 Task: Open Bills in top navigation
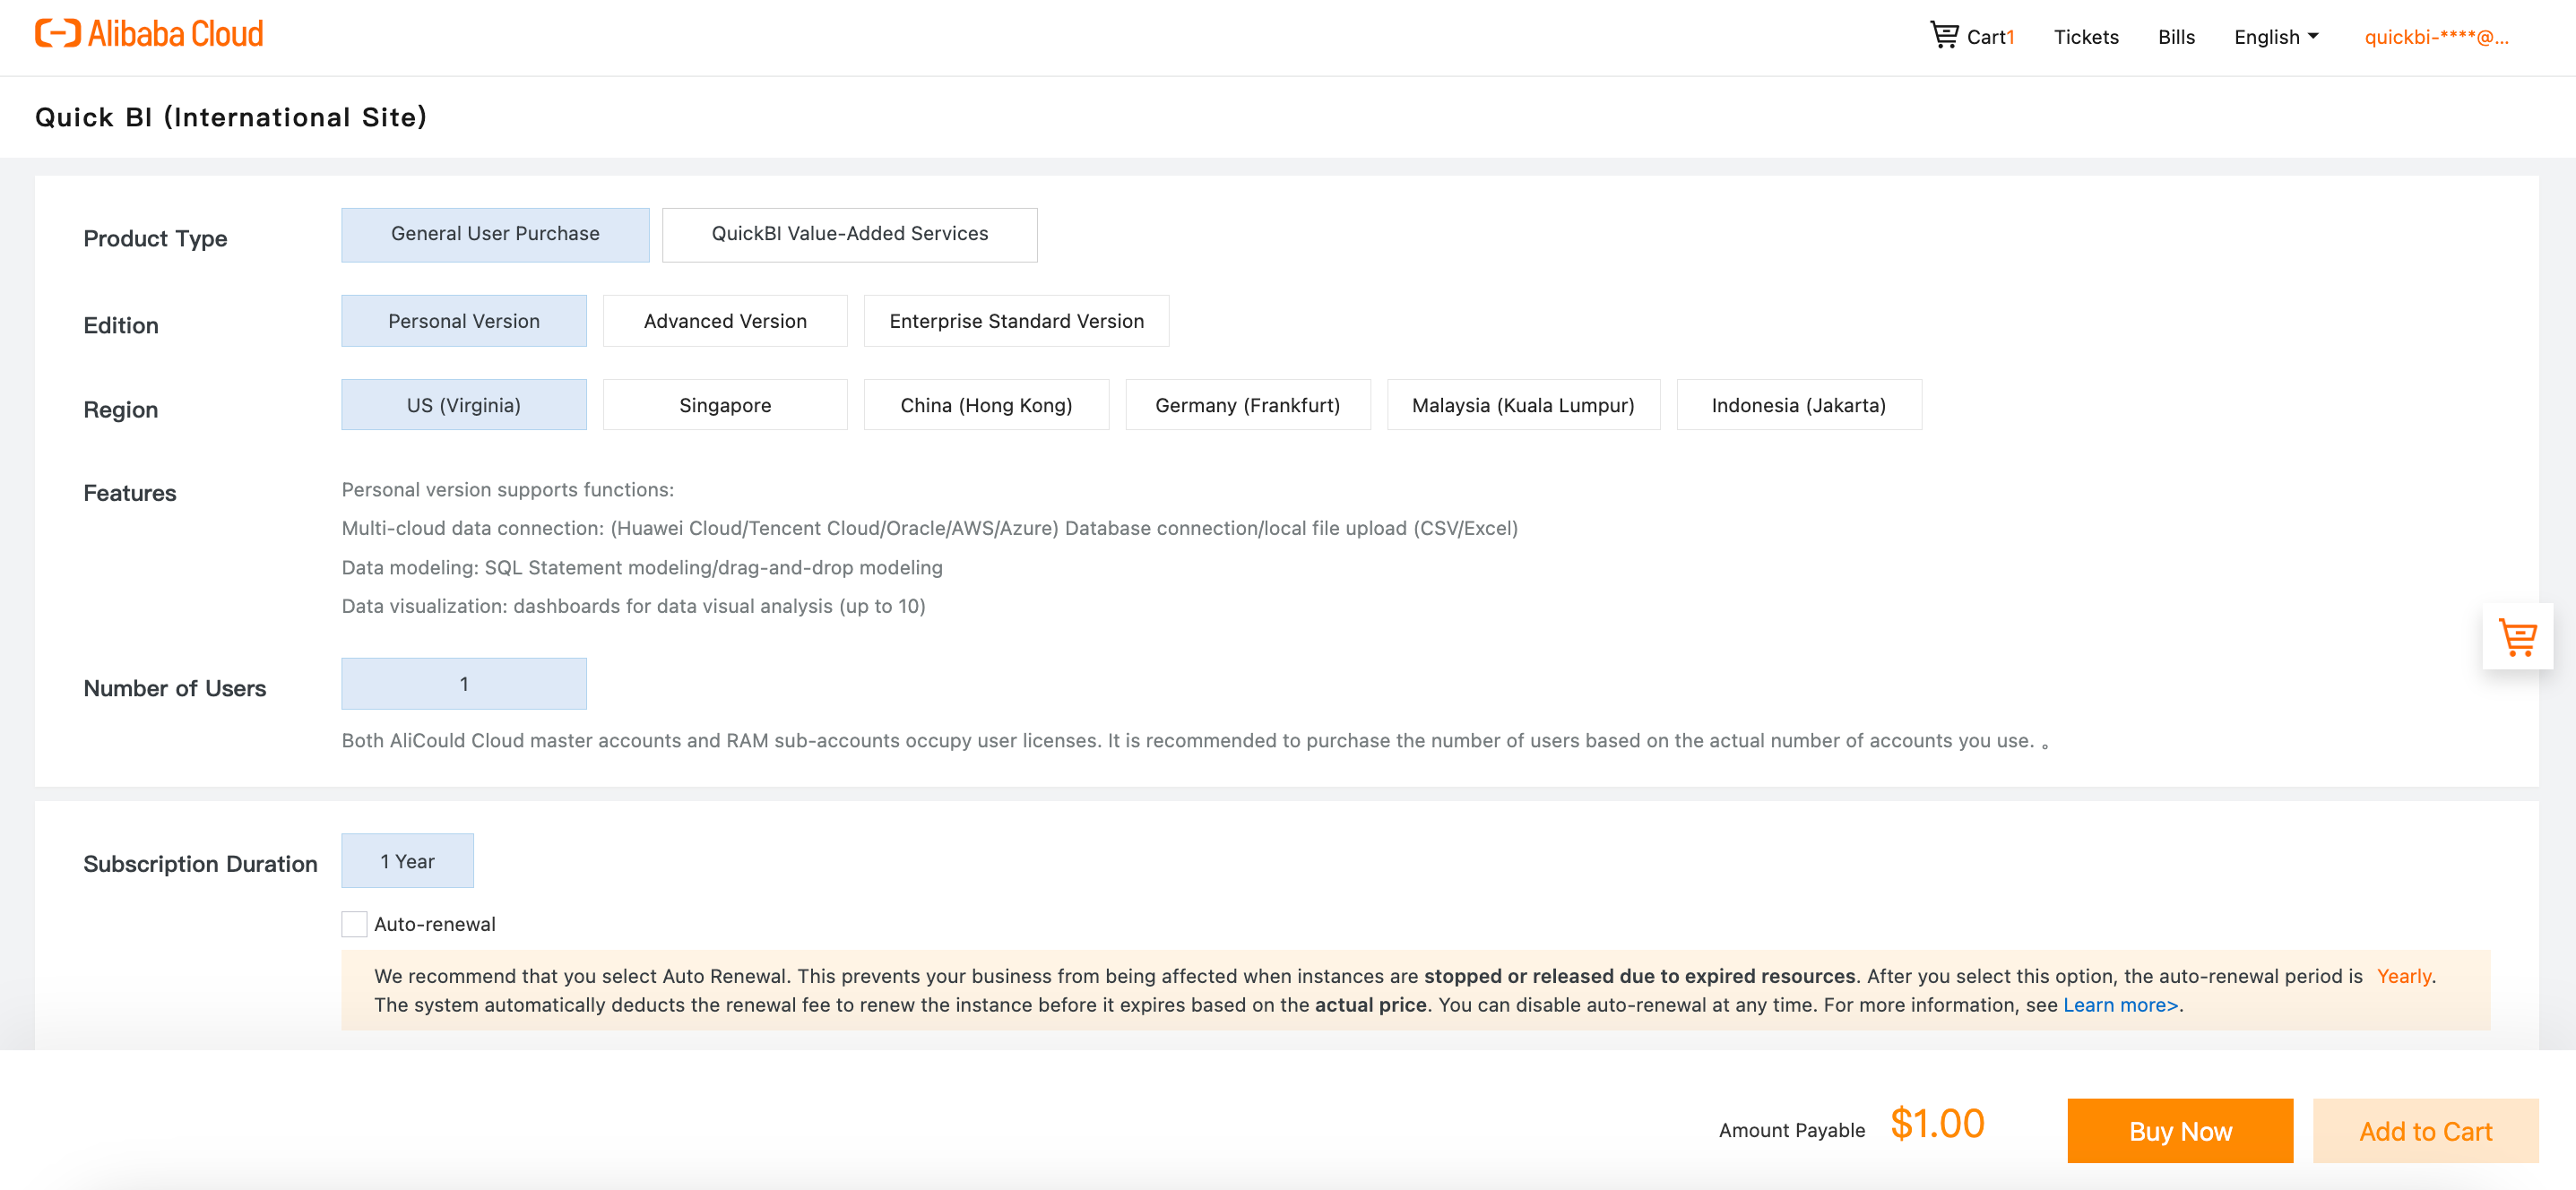[x=2175, y=37]
